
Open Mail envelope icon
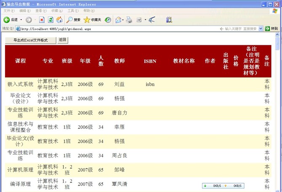click(x=118, y=20)
